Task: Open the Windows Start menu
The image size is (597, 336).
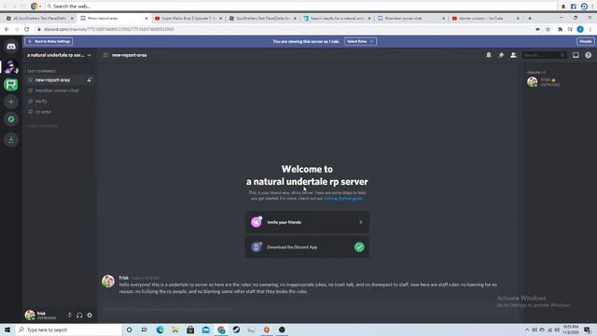Action: tap(7, 329)
